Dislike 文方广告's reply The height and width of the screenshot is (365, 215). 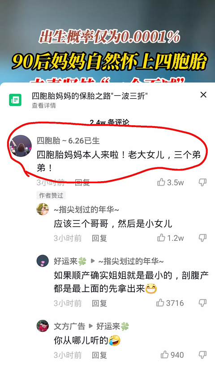[202, 355]
